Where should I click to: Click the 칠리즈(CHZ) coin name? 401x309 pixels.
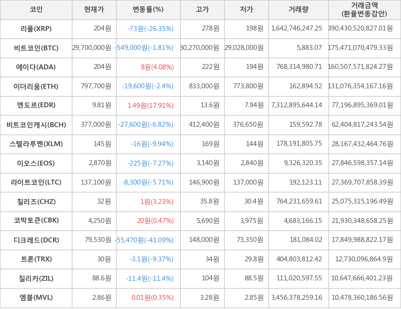36,202
